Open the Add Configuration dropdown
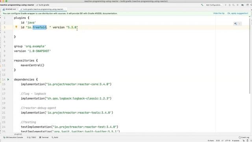252x142 pixels. point(214,5)
